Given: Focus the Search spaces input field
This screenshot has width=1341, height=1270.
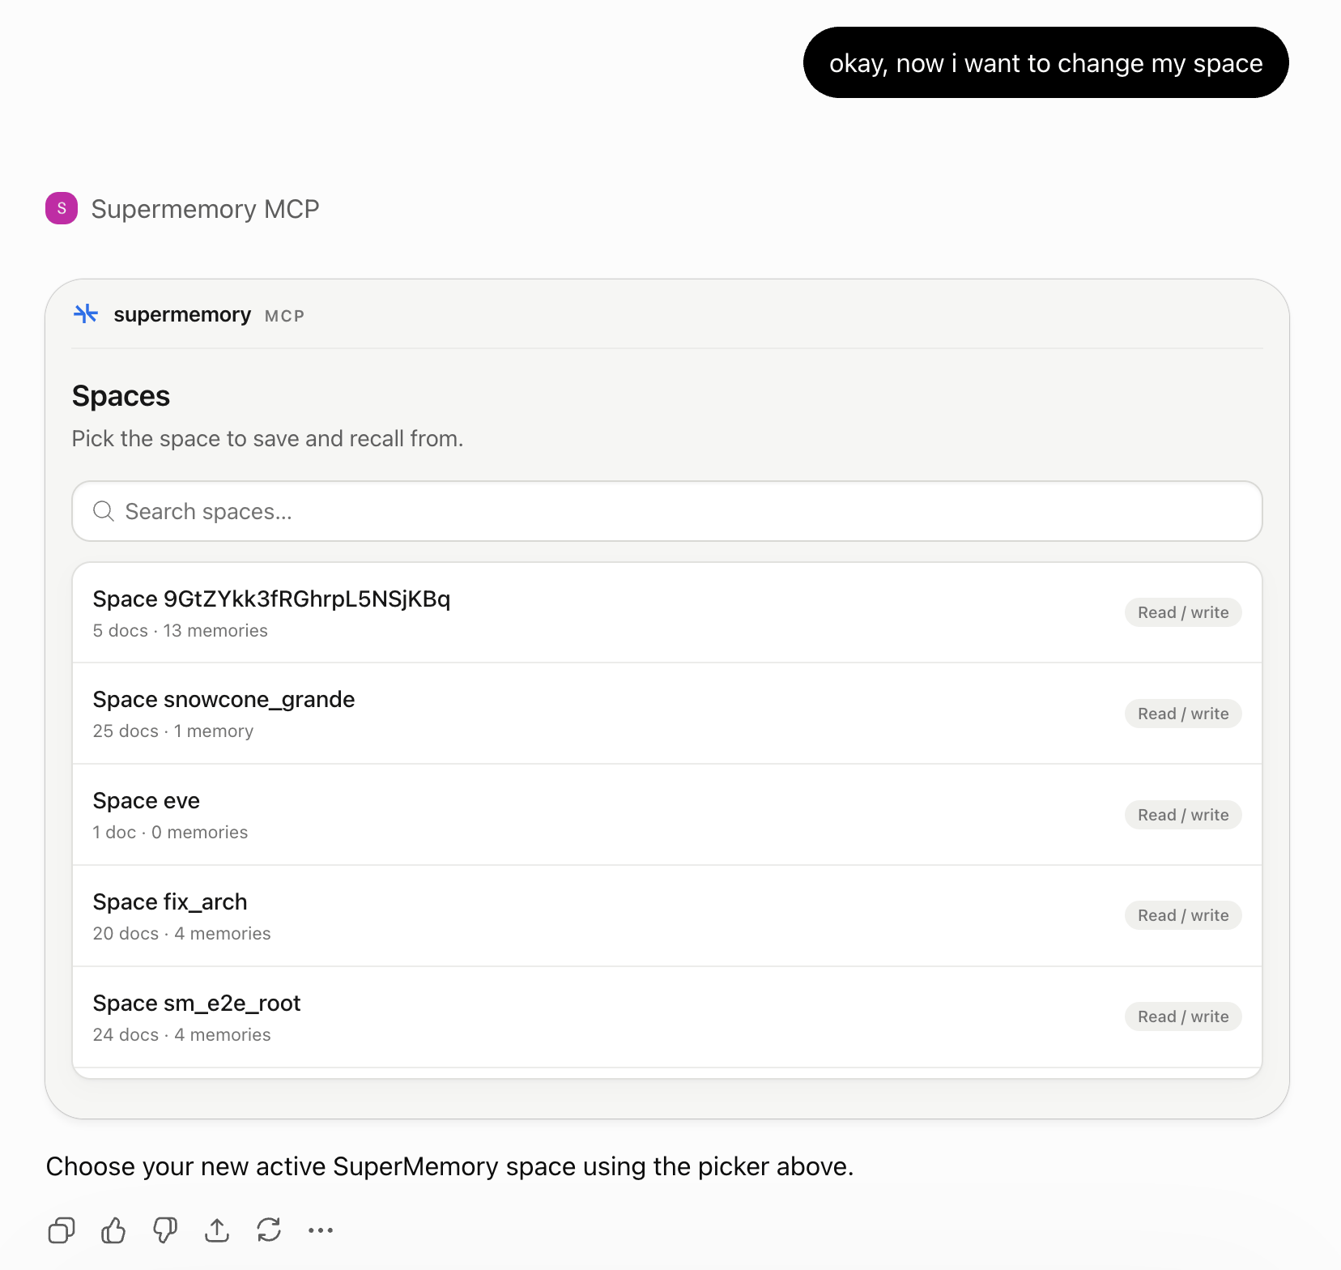Looking at the screenshot, I should point(667,511).
